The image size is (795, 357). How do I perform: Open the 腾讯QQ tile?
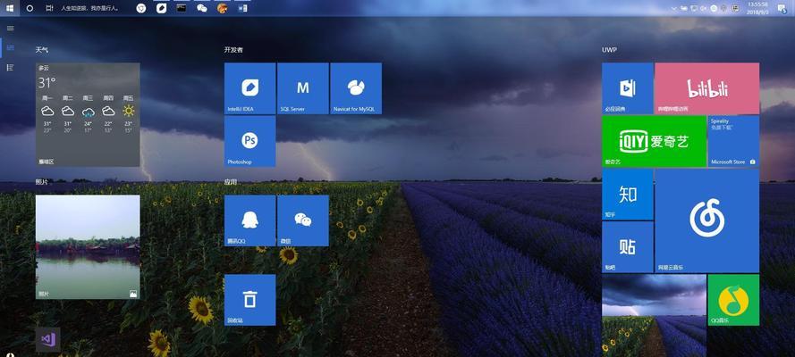pos(250,220)
